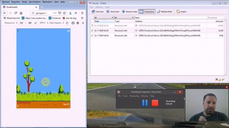The width and height of the screenshot is (229, 128).
Task: Open Beeld menu in Firefox
Action: [24, 2]
